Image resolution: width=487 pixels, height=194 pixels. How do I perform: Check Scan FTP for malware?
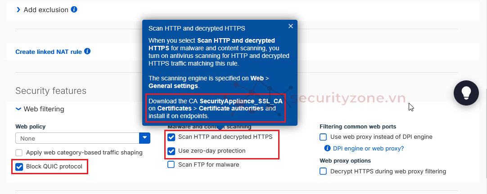(171, 165)
